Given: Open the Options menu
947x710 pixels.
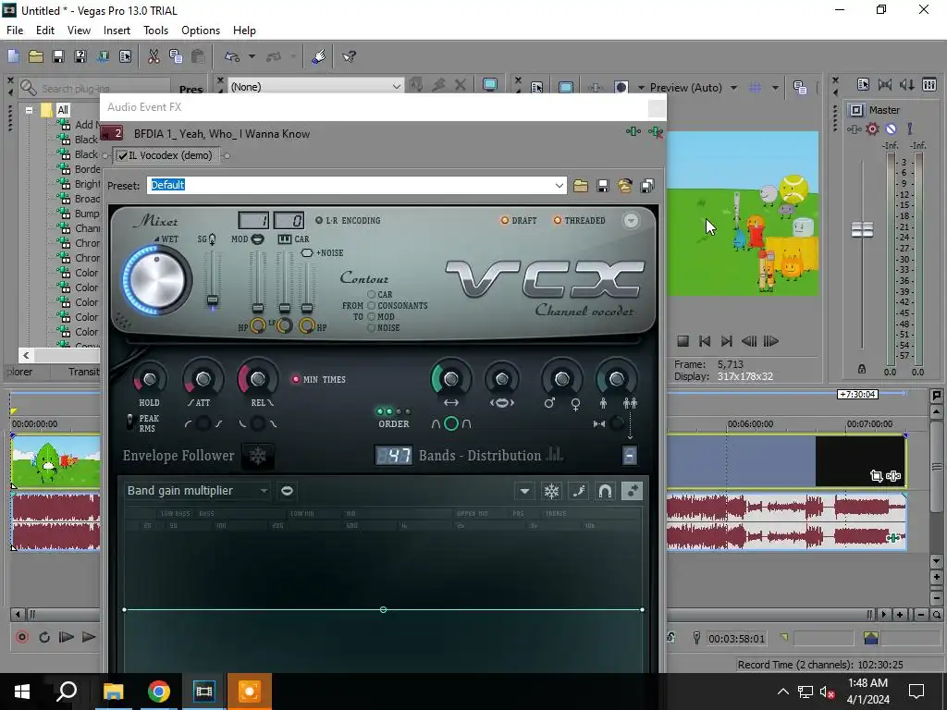Looking at the screenshot, I should click(201, 31).
